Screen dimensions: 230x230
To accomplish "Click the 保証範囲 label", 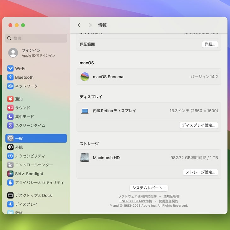I will (x=87, y=44).
